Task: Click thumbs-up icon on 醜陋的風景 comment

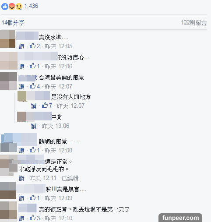Action: tap(32, 150)
